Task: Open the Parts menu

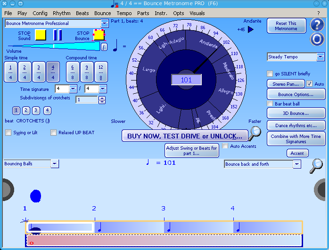Action: tap(143, 13)
